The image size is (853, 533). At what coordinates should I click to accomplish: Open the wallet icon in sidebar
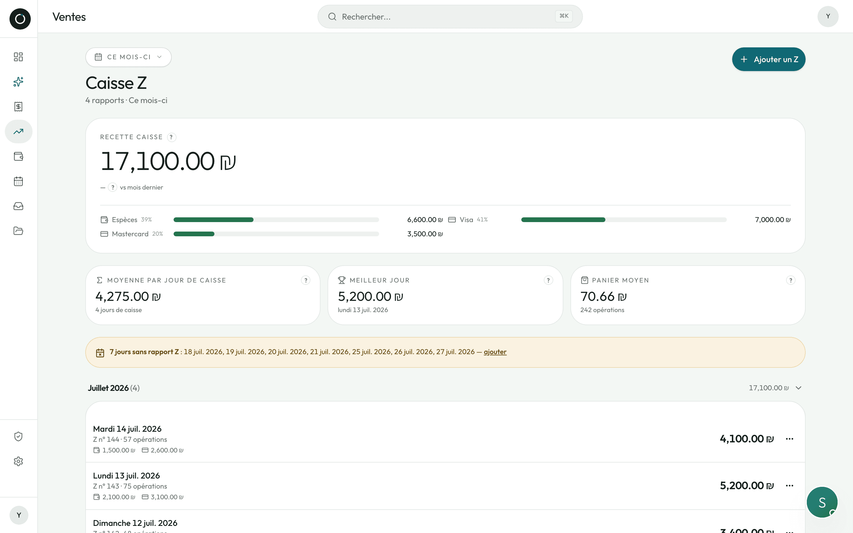coord(18,156)
